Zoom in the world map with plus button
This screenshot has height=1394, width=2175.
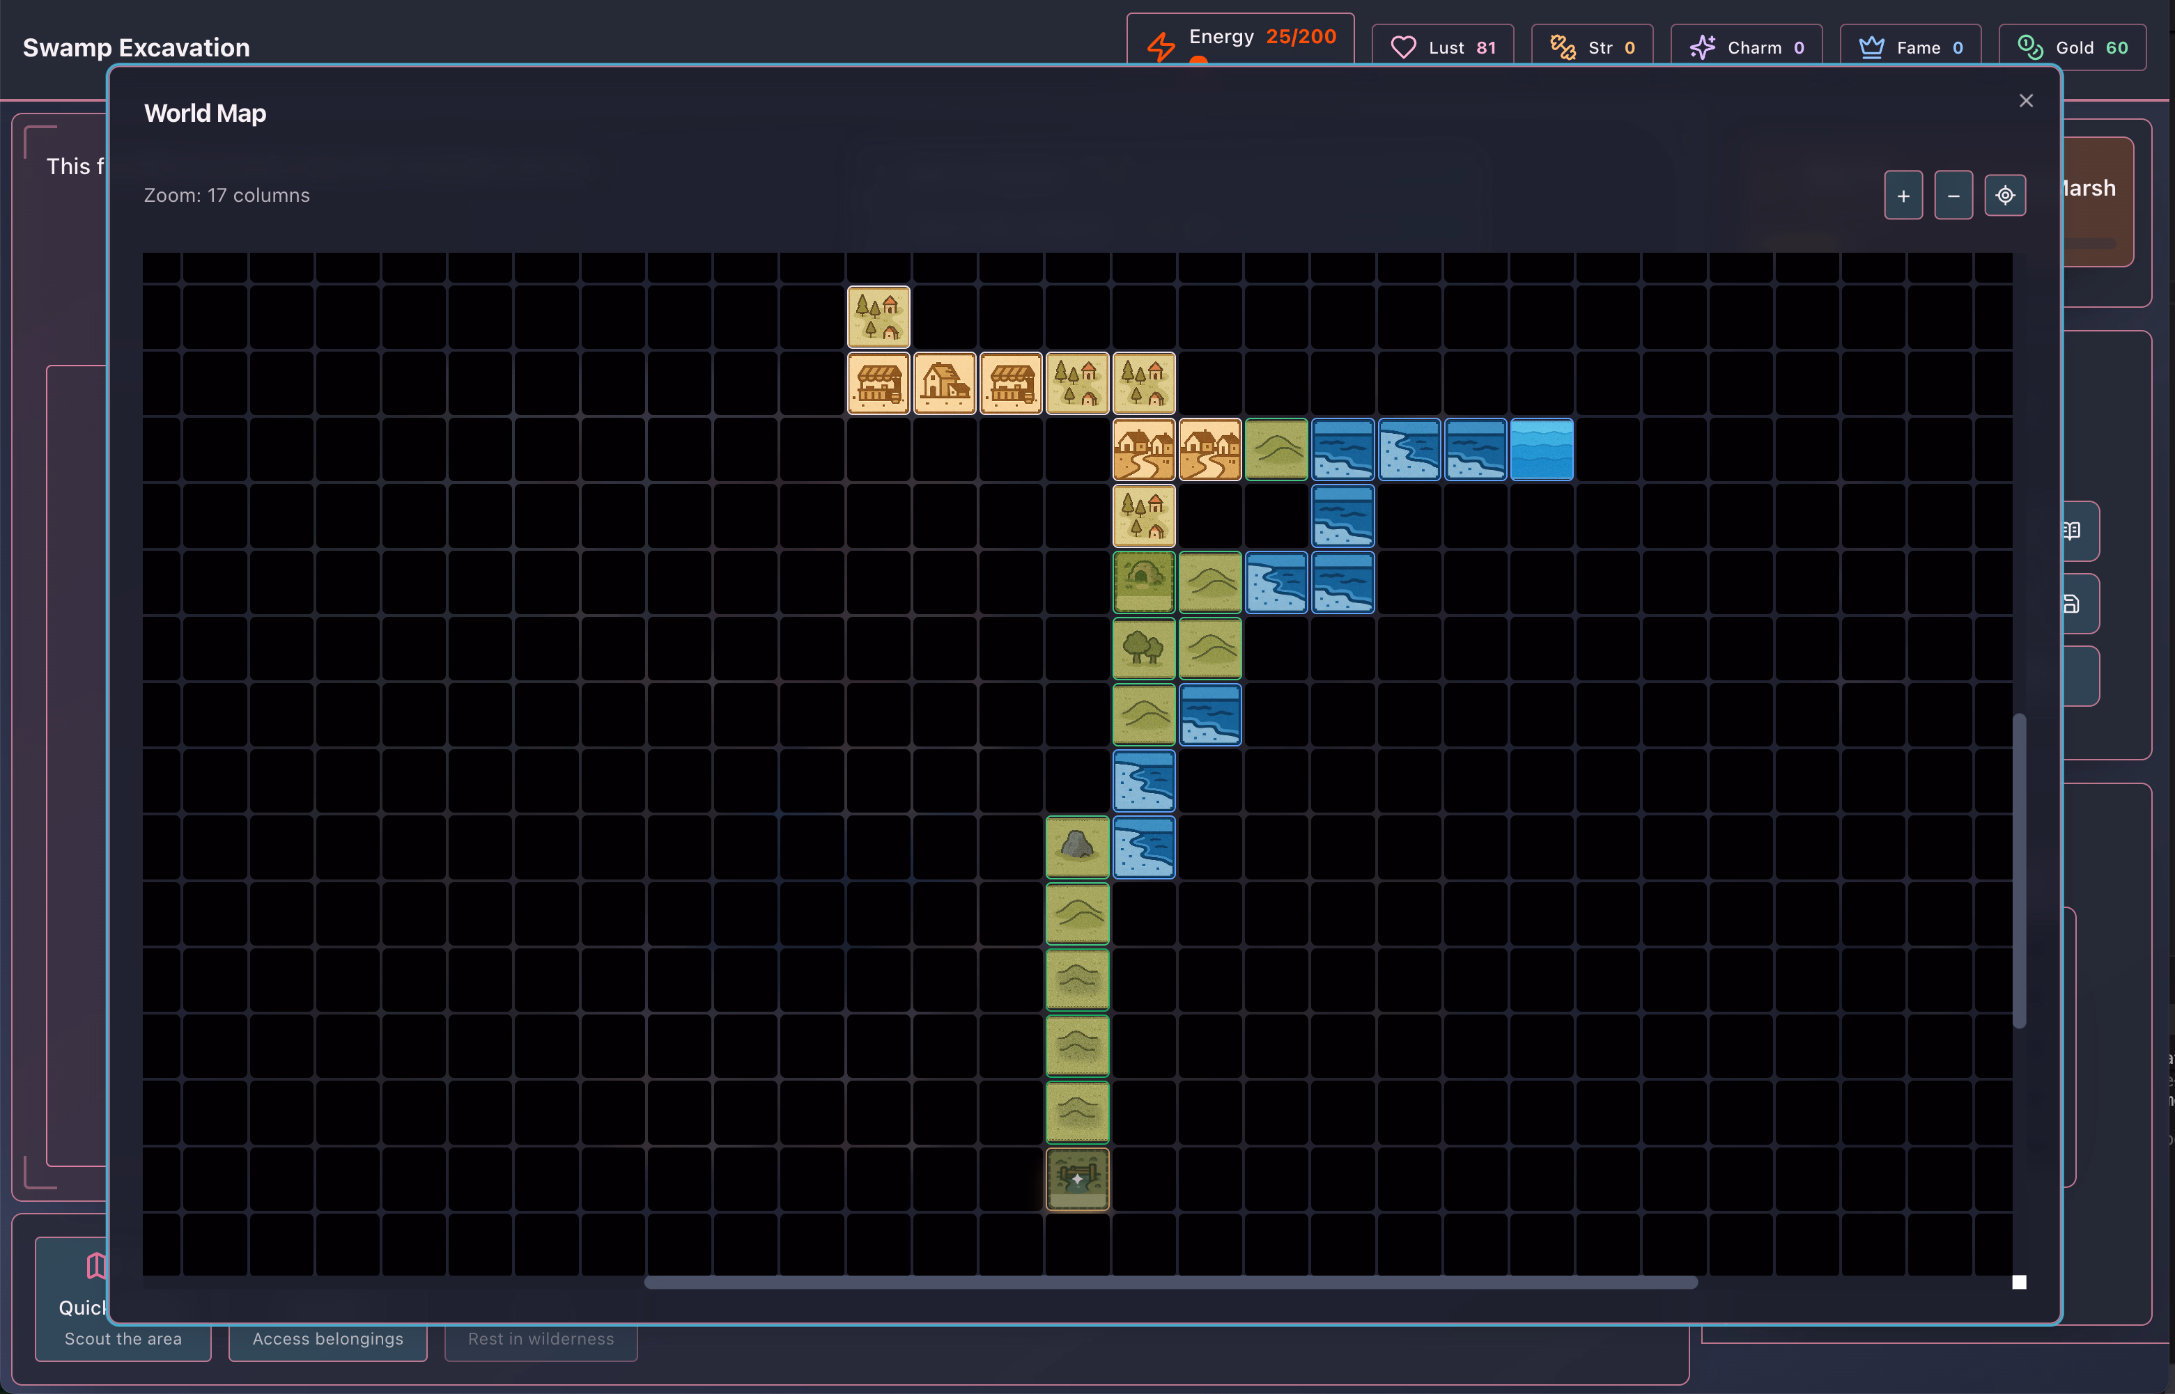click(1903, 196)
